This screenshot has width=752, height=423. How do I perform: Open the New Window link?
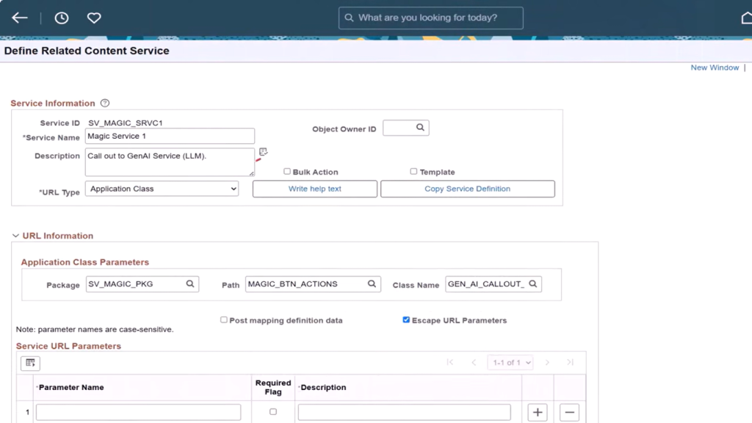[x=715, y=68]
